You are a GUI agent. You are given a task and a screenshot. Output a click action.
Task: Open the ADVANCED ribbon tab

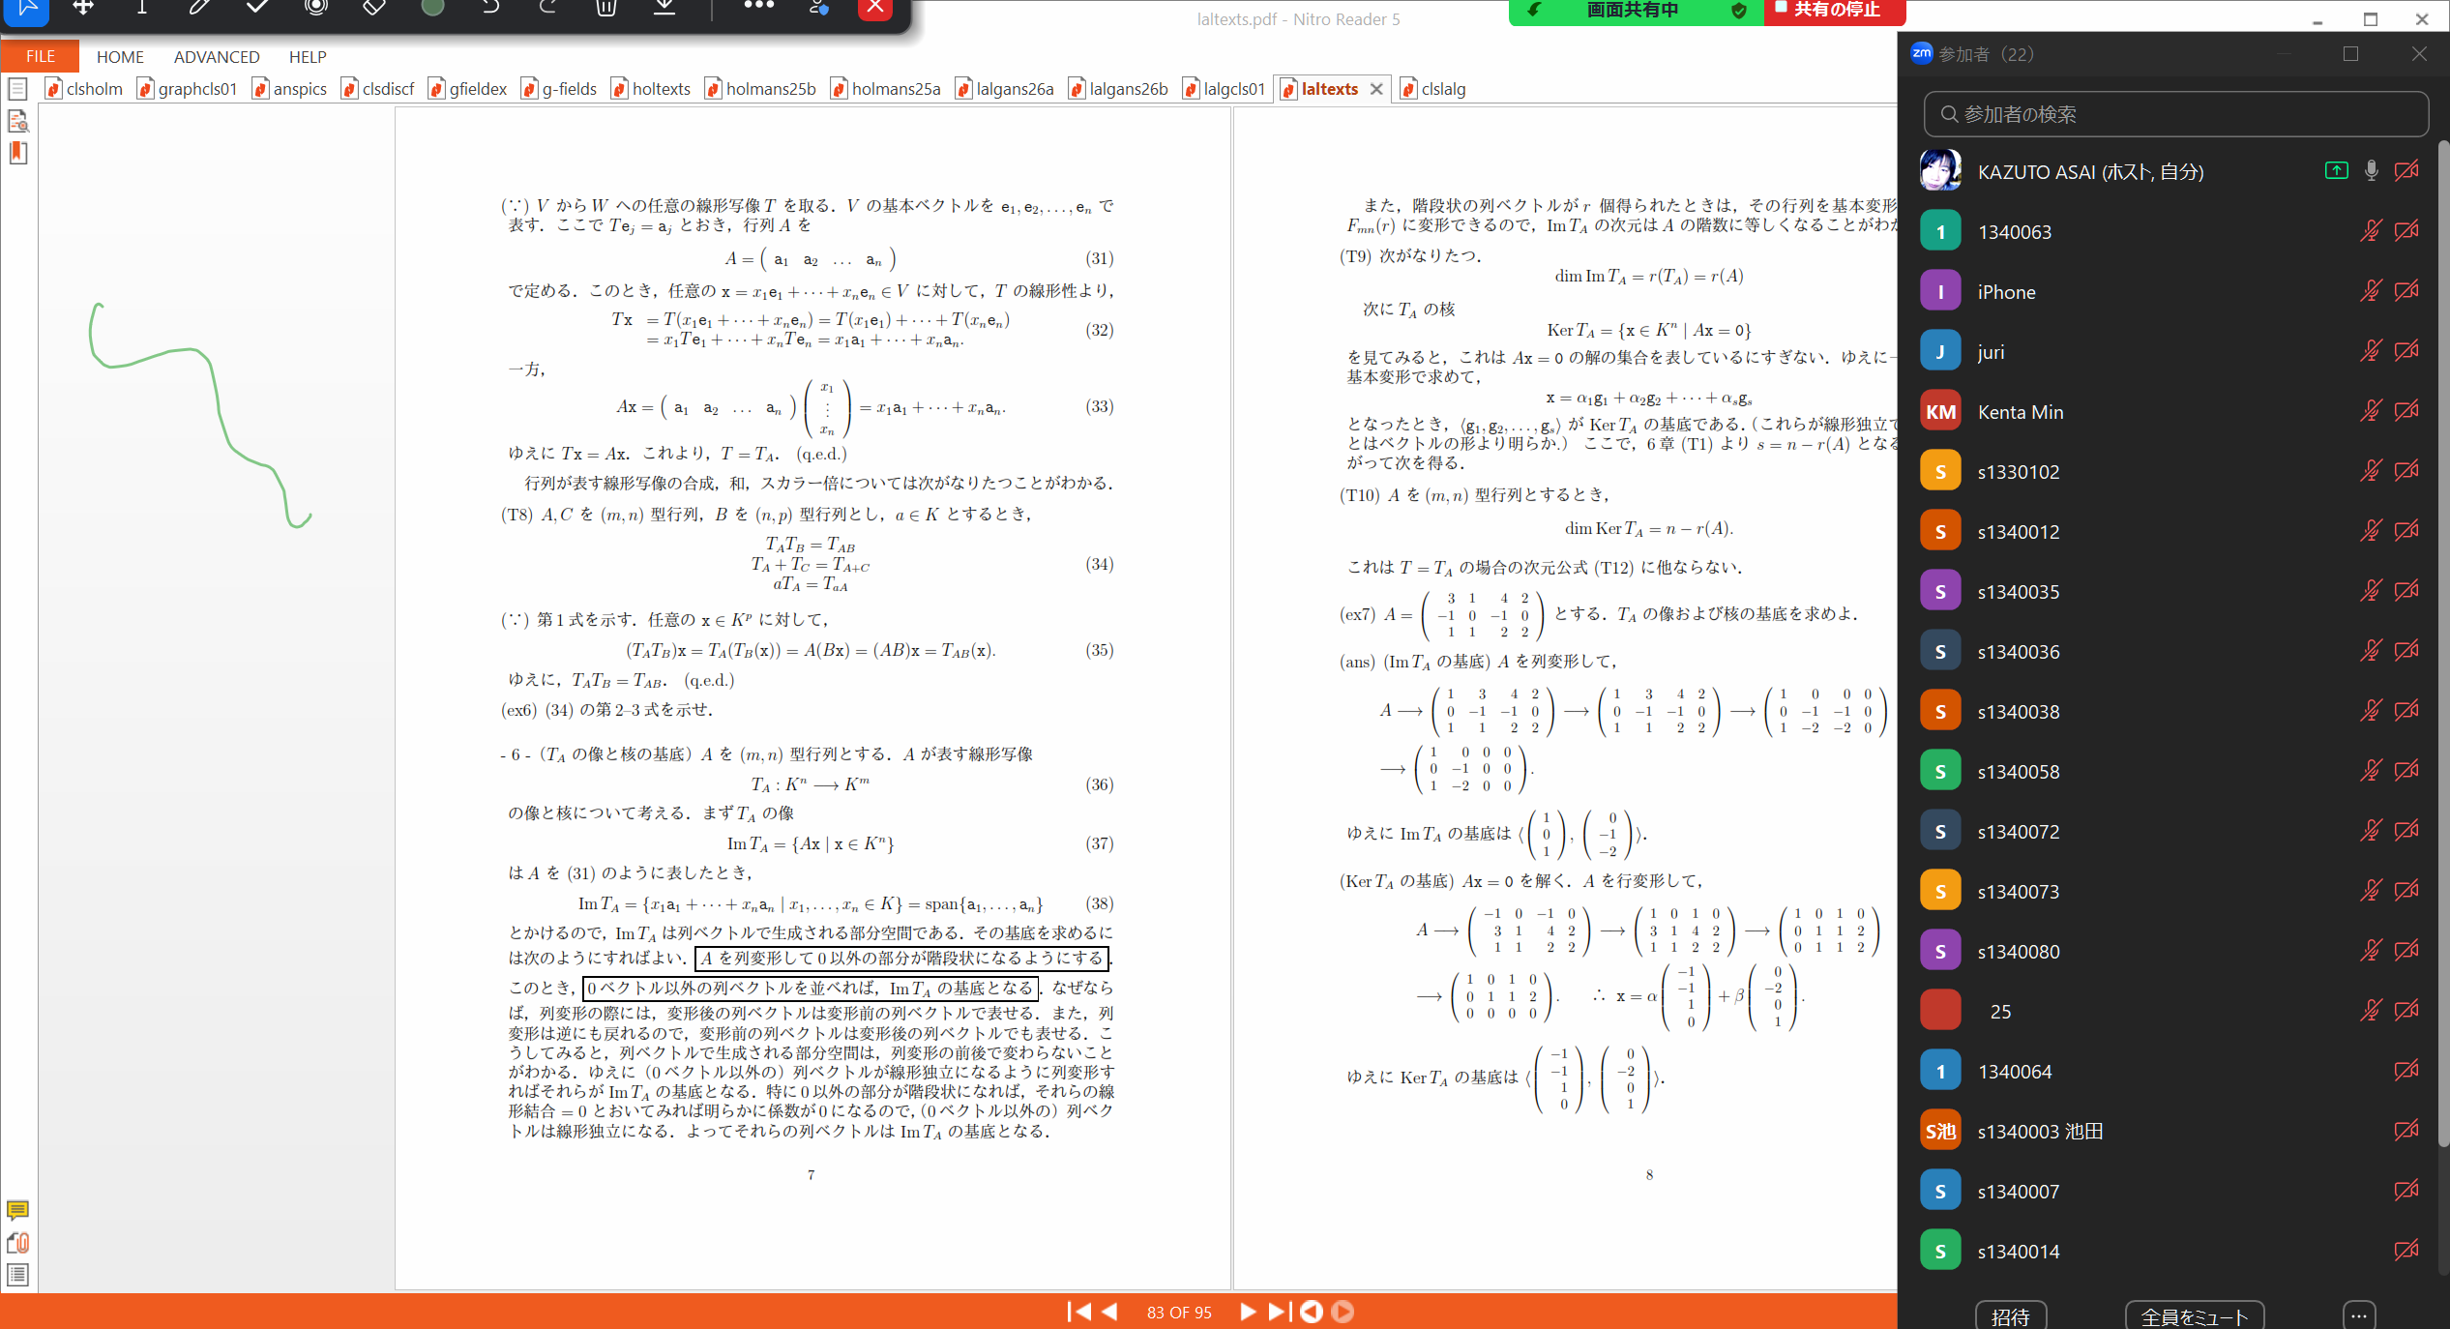(x=217, y=57)
